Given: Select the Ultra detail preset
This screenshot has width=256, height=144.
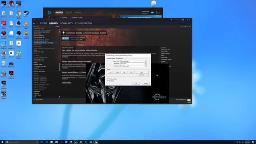Looking at the screenshot, I should point(131,72).
